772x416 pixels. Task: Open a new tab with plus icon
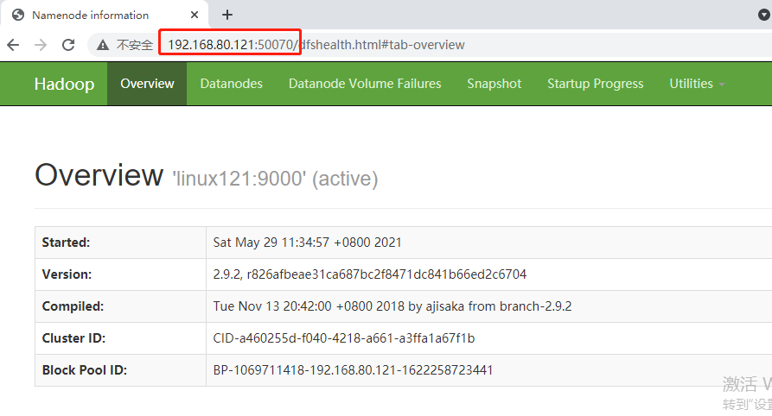pyautogui.click(x=227, y=16)
